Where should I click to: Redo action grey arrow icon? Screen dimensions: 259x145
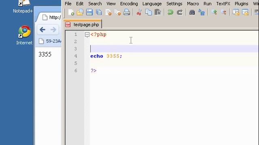(x=180, y=12)
